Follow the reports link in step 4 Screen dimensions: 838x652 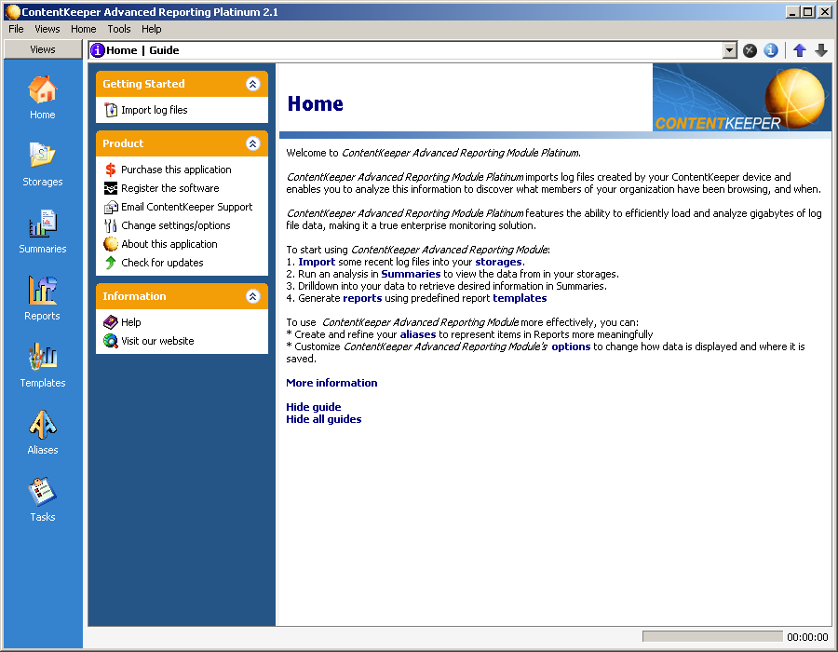click(x=362, y=298)
